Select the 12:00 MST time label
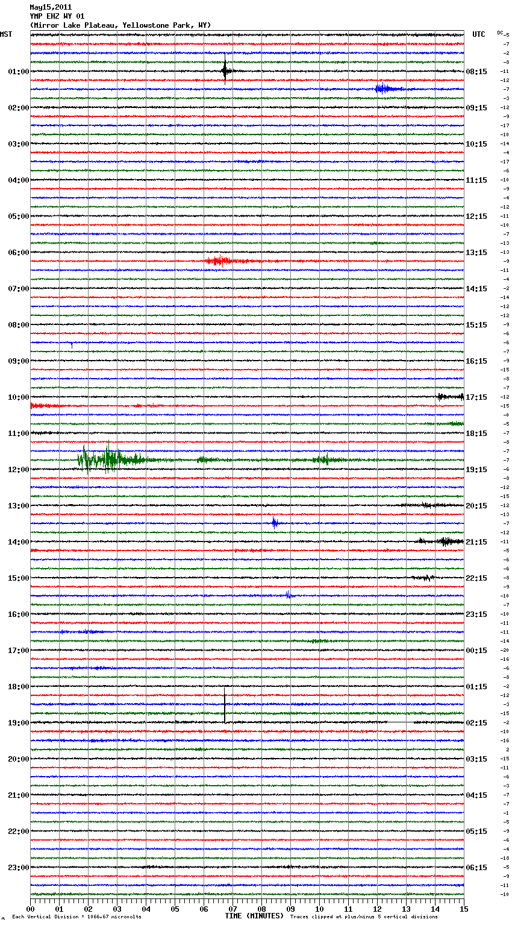Screen dimensions: 512x925 pyautogui.click(x=18, y=470)
